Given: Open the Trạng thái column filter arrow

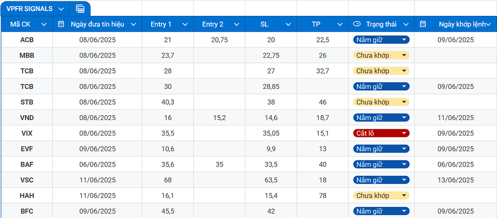Looking at the screenshot, I should click(x=406, y=24).
